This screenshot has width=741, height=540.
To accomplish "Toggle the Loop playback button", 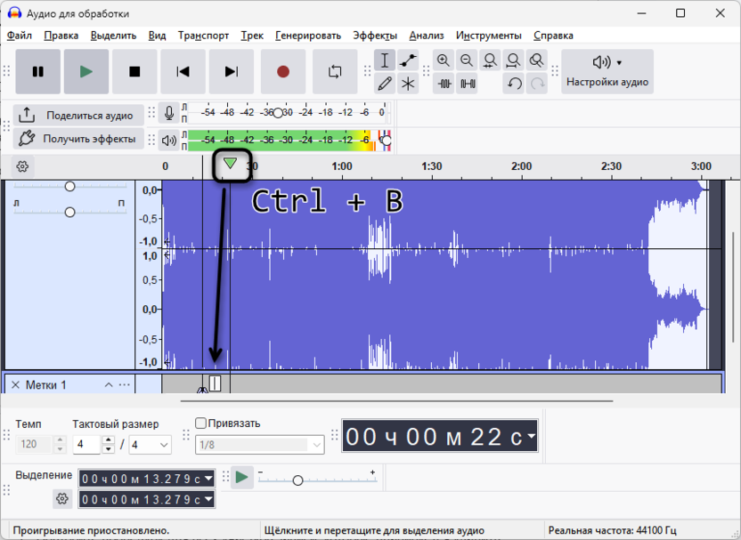I will pyautogui.click(x=335, y=72).
